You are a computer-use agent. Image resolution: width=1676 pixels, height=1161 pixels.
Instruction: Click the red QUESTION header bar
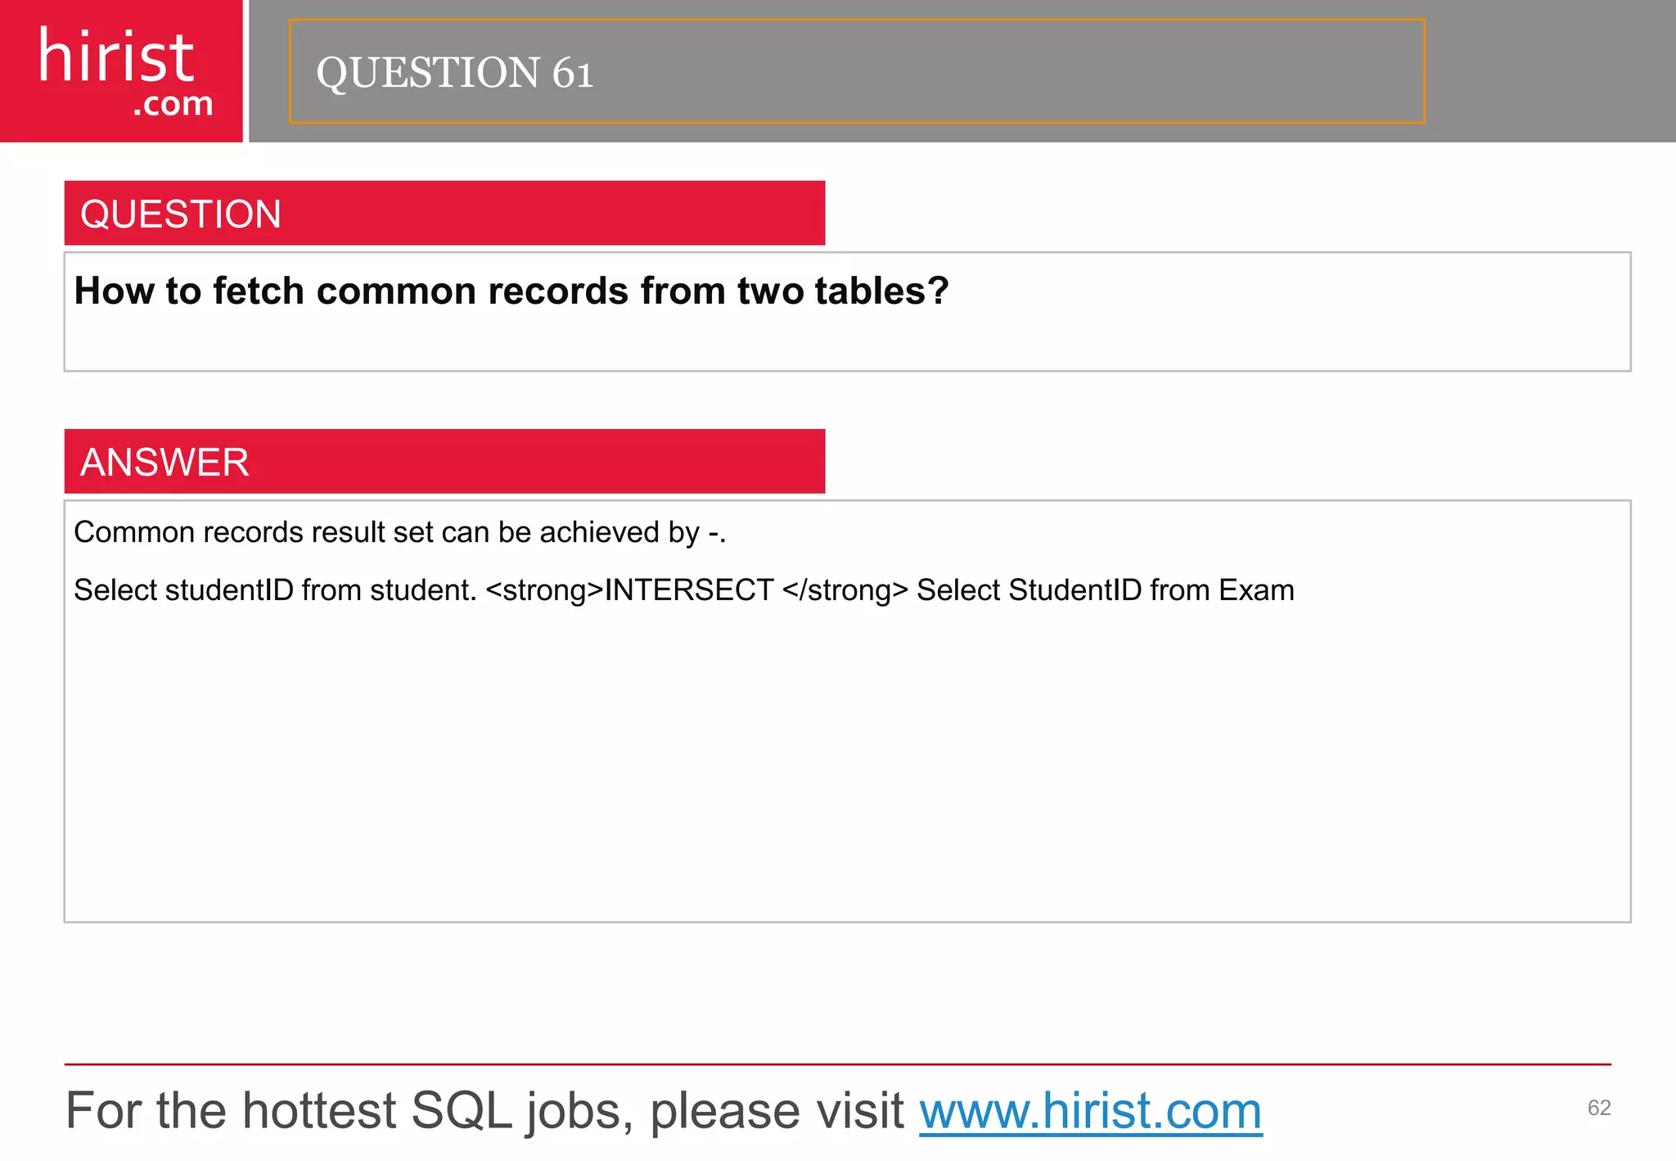click(x=444, y=213)
